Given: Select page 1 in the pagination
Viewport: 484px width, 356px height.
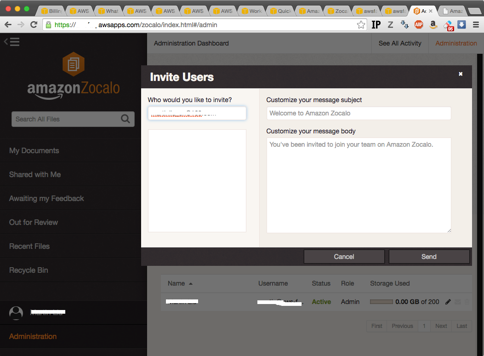Looking at the screenshot, I should click(424, 326).
